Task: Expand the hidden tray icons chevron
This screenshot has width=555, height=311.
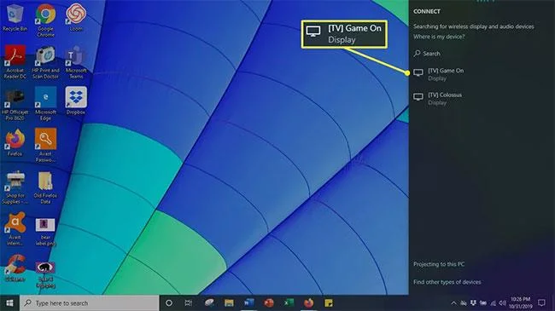Action: coord(453,303)
